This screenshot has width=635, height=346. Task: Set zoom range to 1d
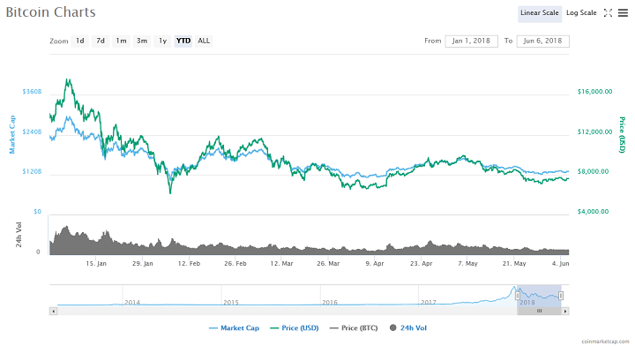(x=79, y=41)
